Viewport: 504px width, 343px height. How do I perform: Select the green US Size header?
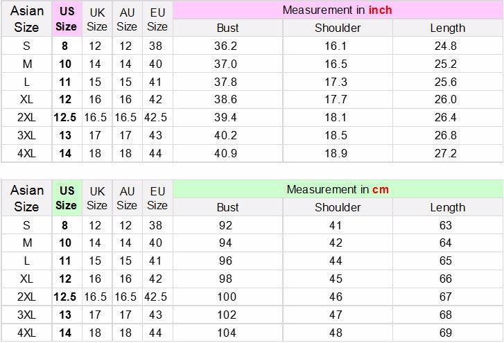(x=67, y=197)
